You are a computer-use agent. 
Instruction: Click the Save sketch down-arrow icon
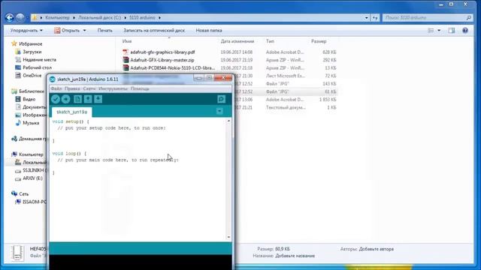[x=98, y=99]
